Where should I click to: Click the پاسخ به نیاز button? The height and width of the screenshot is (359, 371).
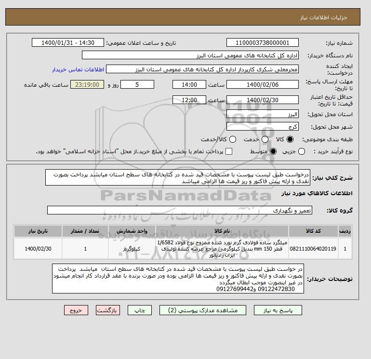pyautogui.click(x=278, y=310)
